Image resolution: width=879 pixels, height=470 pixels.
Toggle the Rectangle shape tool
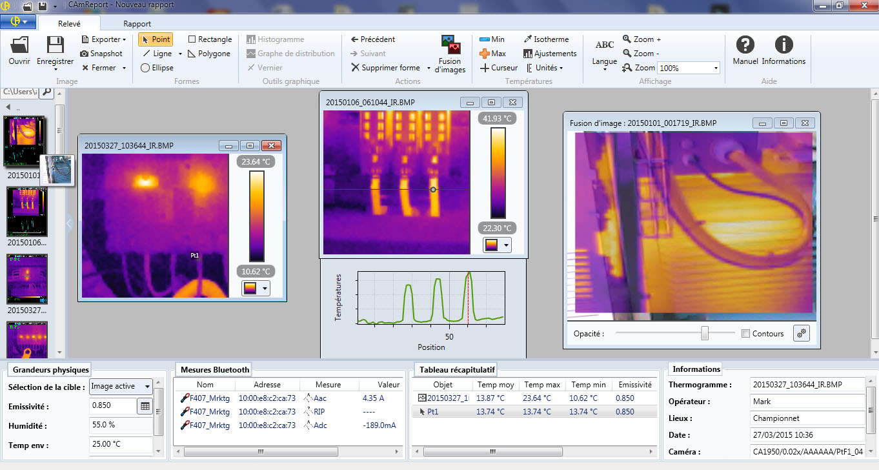tap(209, 39)
